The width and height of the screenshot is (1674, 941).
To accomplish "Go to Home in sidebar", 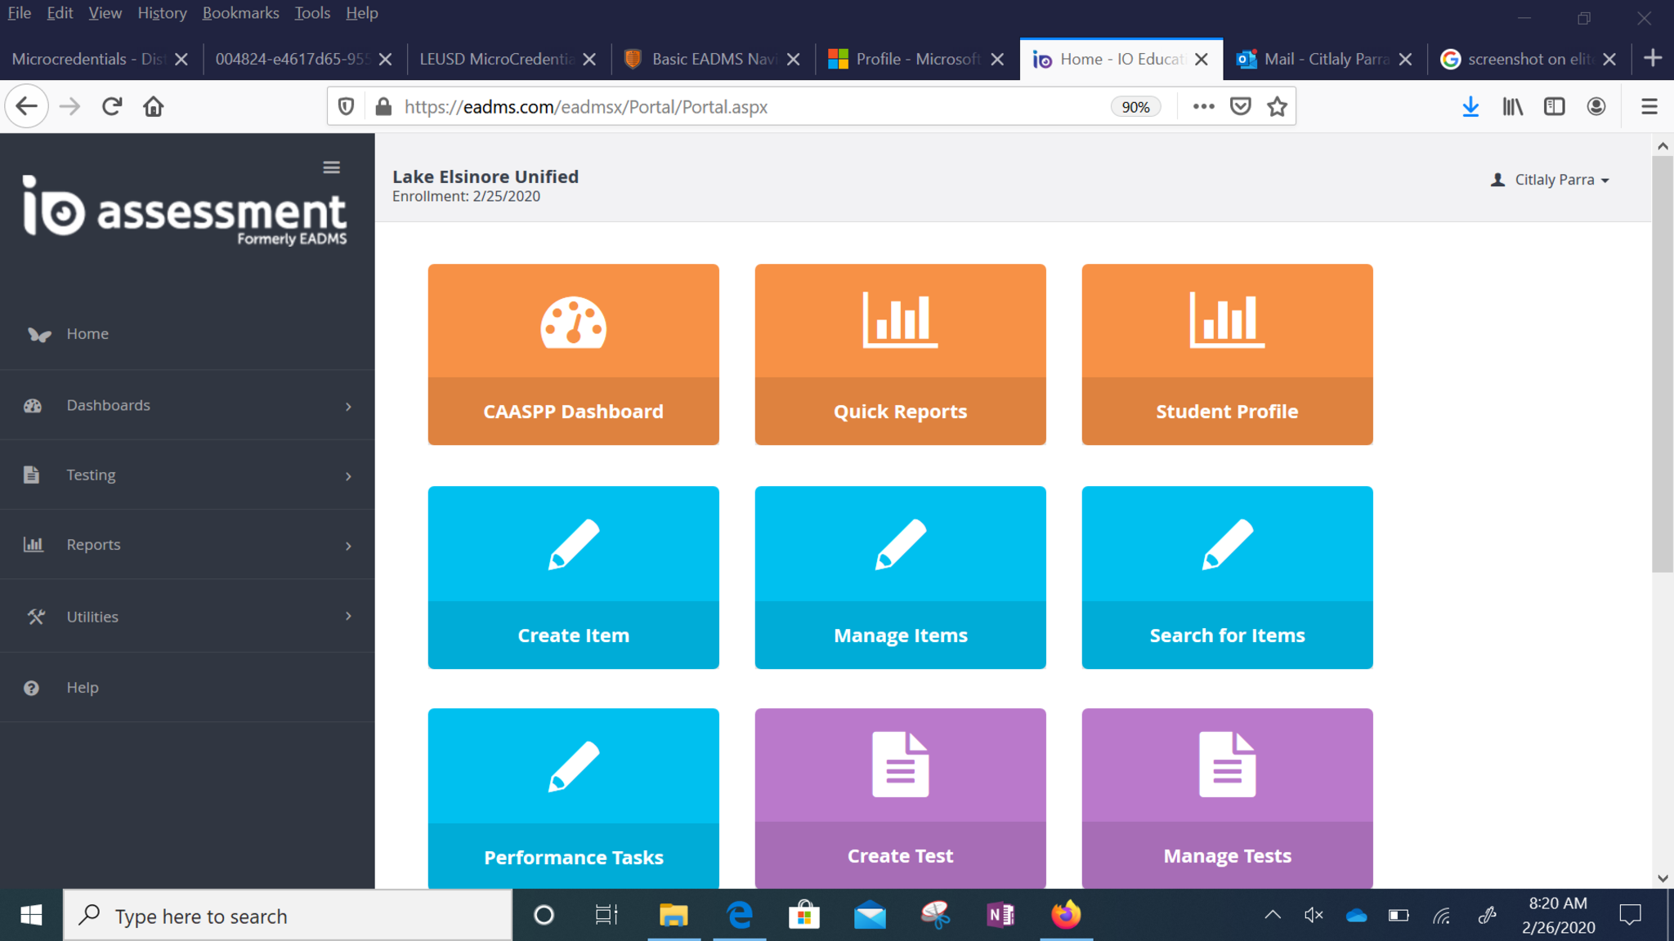I will pyautogui.click(x=87, y=333).
